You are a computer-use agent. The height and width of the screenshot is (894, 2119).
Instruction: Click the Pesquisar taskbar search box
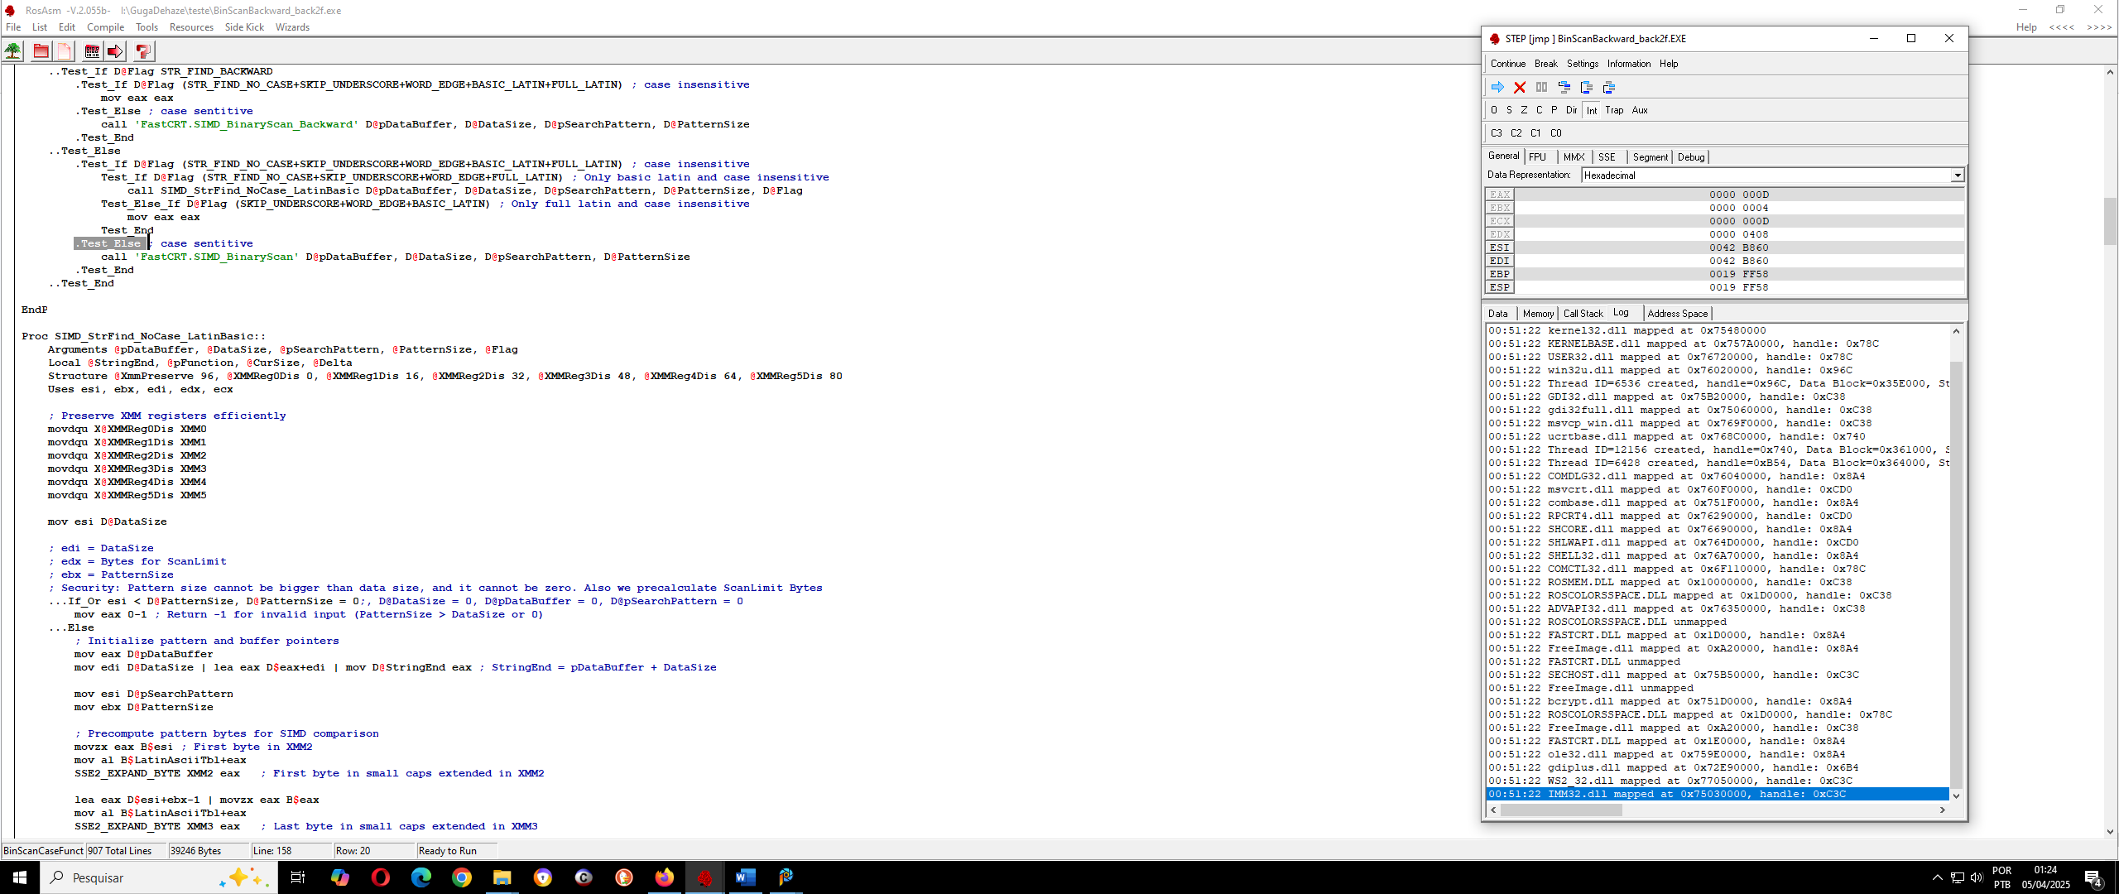click(x=159, y=877)
